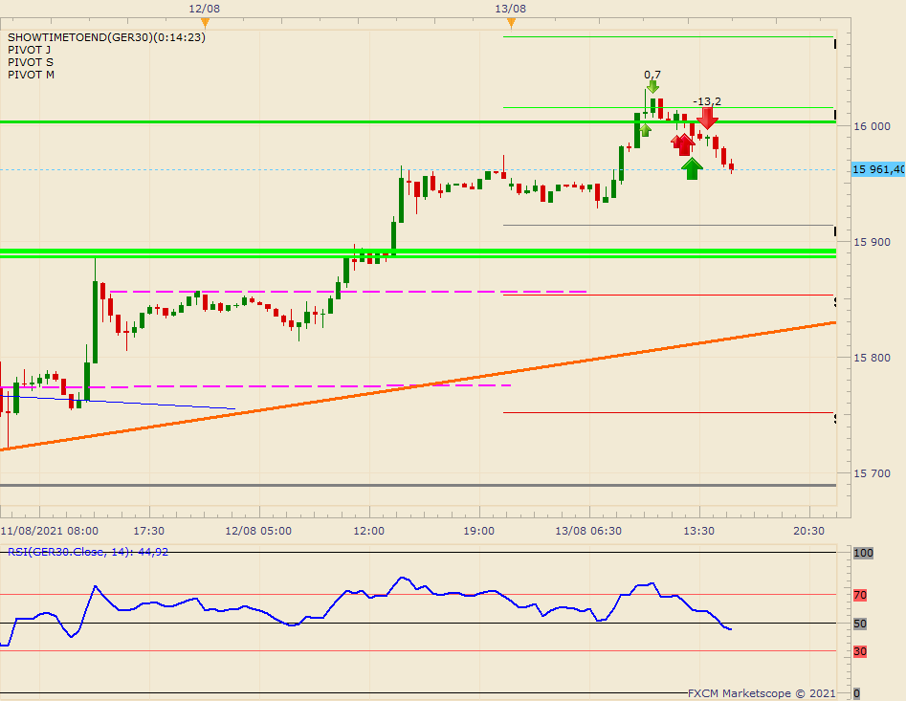Click the 20:30 time axis label
The width and height of the screenshot is (906, 701).
[809, 531]
